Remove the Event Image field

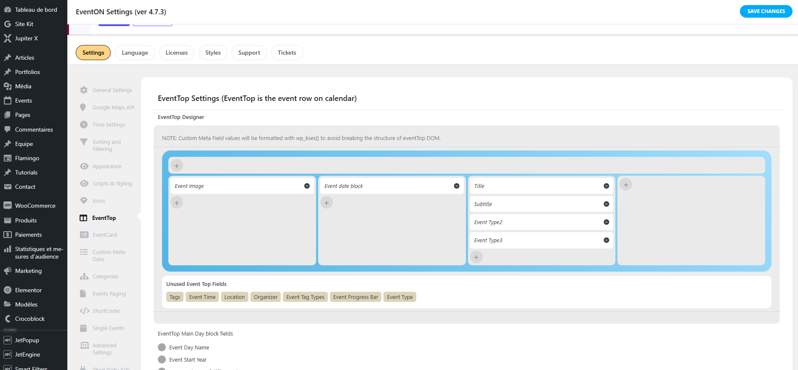(307, 186)
